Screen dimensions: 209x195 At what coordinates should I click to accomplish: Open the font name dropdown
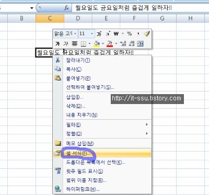[x=75, y=33]
